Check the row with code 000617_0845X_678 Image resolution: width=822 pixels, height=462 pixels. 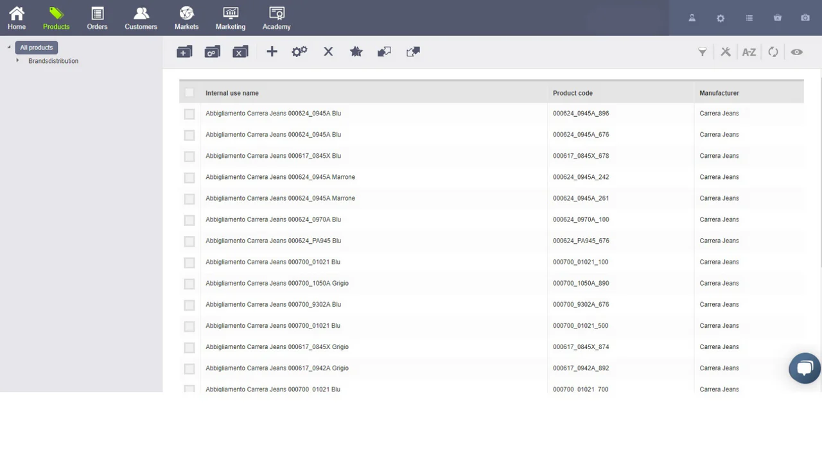189,156
